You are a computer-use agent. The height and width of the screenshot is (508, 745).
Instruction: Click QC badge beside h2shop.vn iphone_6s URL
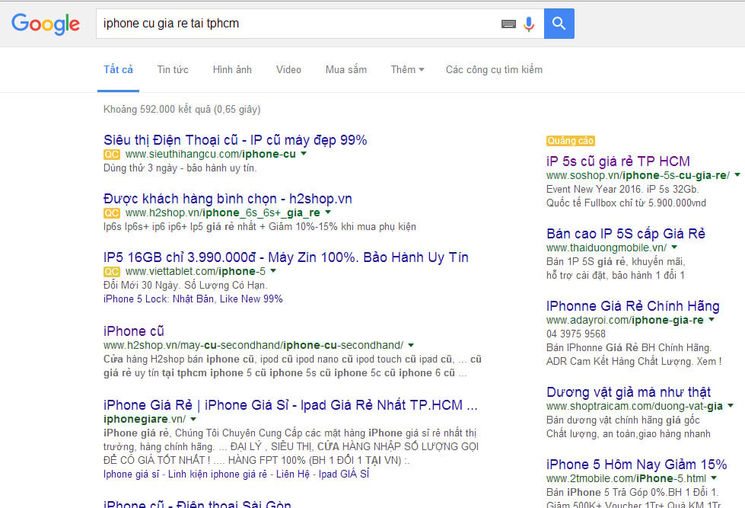(x=112, y=212)
